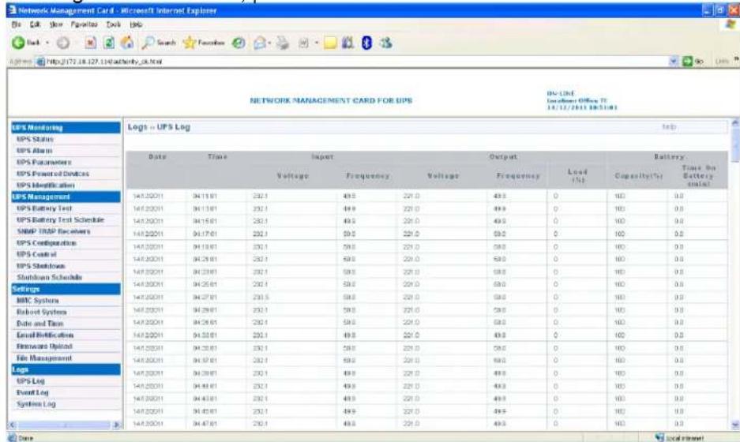The width and height of the screenshot is (740, 442).
Task: Click the Logs section header
Action: coord(66,369)
